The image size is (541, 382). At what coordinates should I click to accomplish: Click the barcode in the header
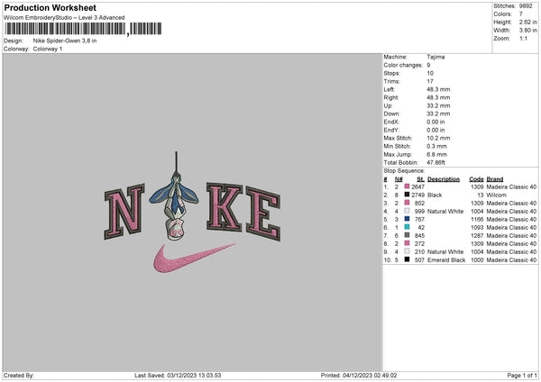click(x=83, y=29)
